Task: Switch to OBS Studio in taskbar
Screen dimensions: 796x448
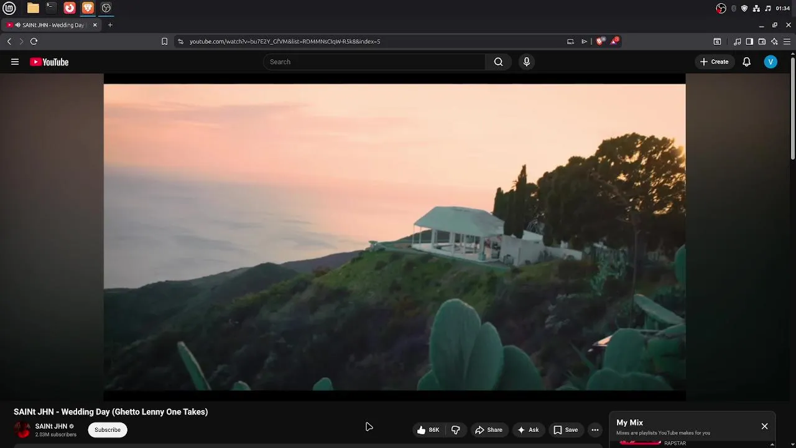Action: [x=106, y=8]
